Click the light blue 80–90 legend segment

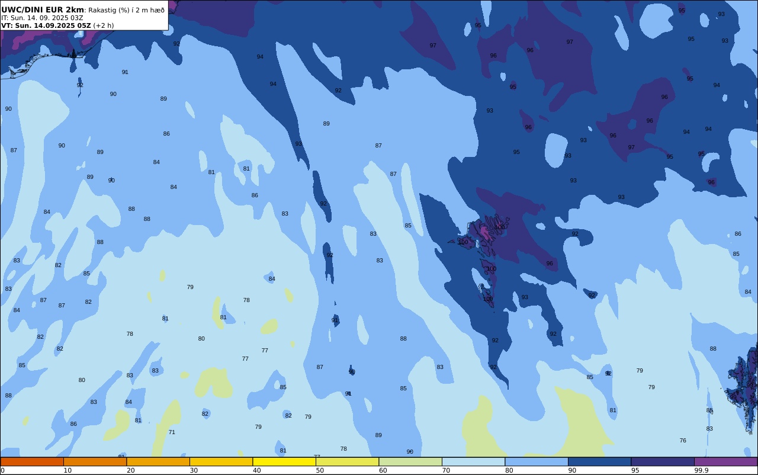[x=537, y=461]
